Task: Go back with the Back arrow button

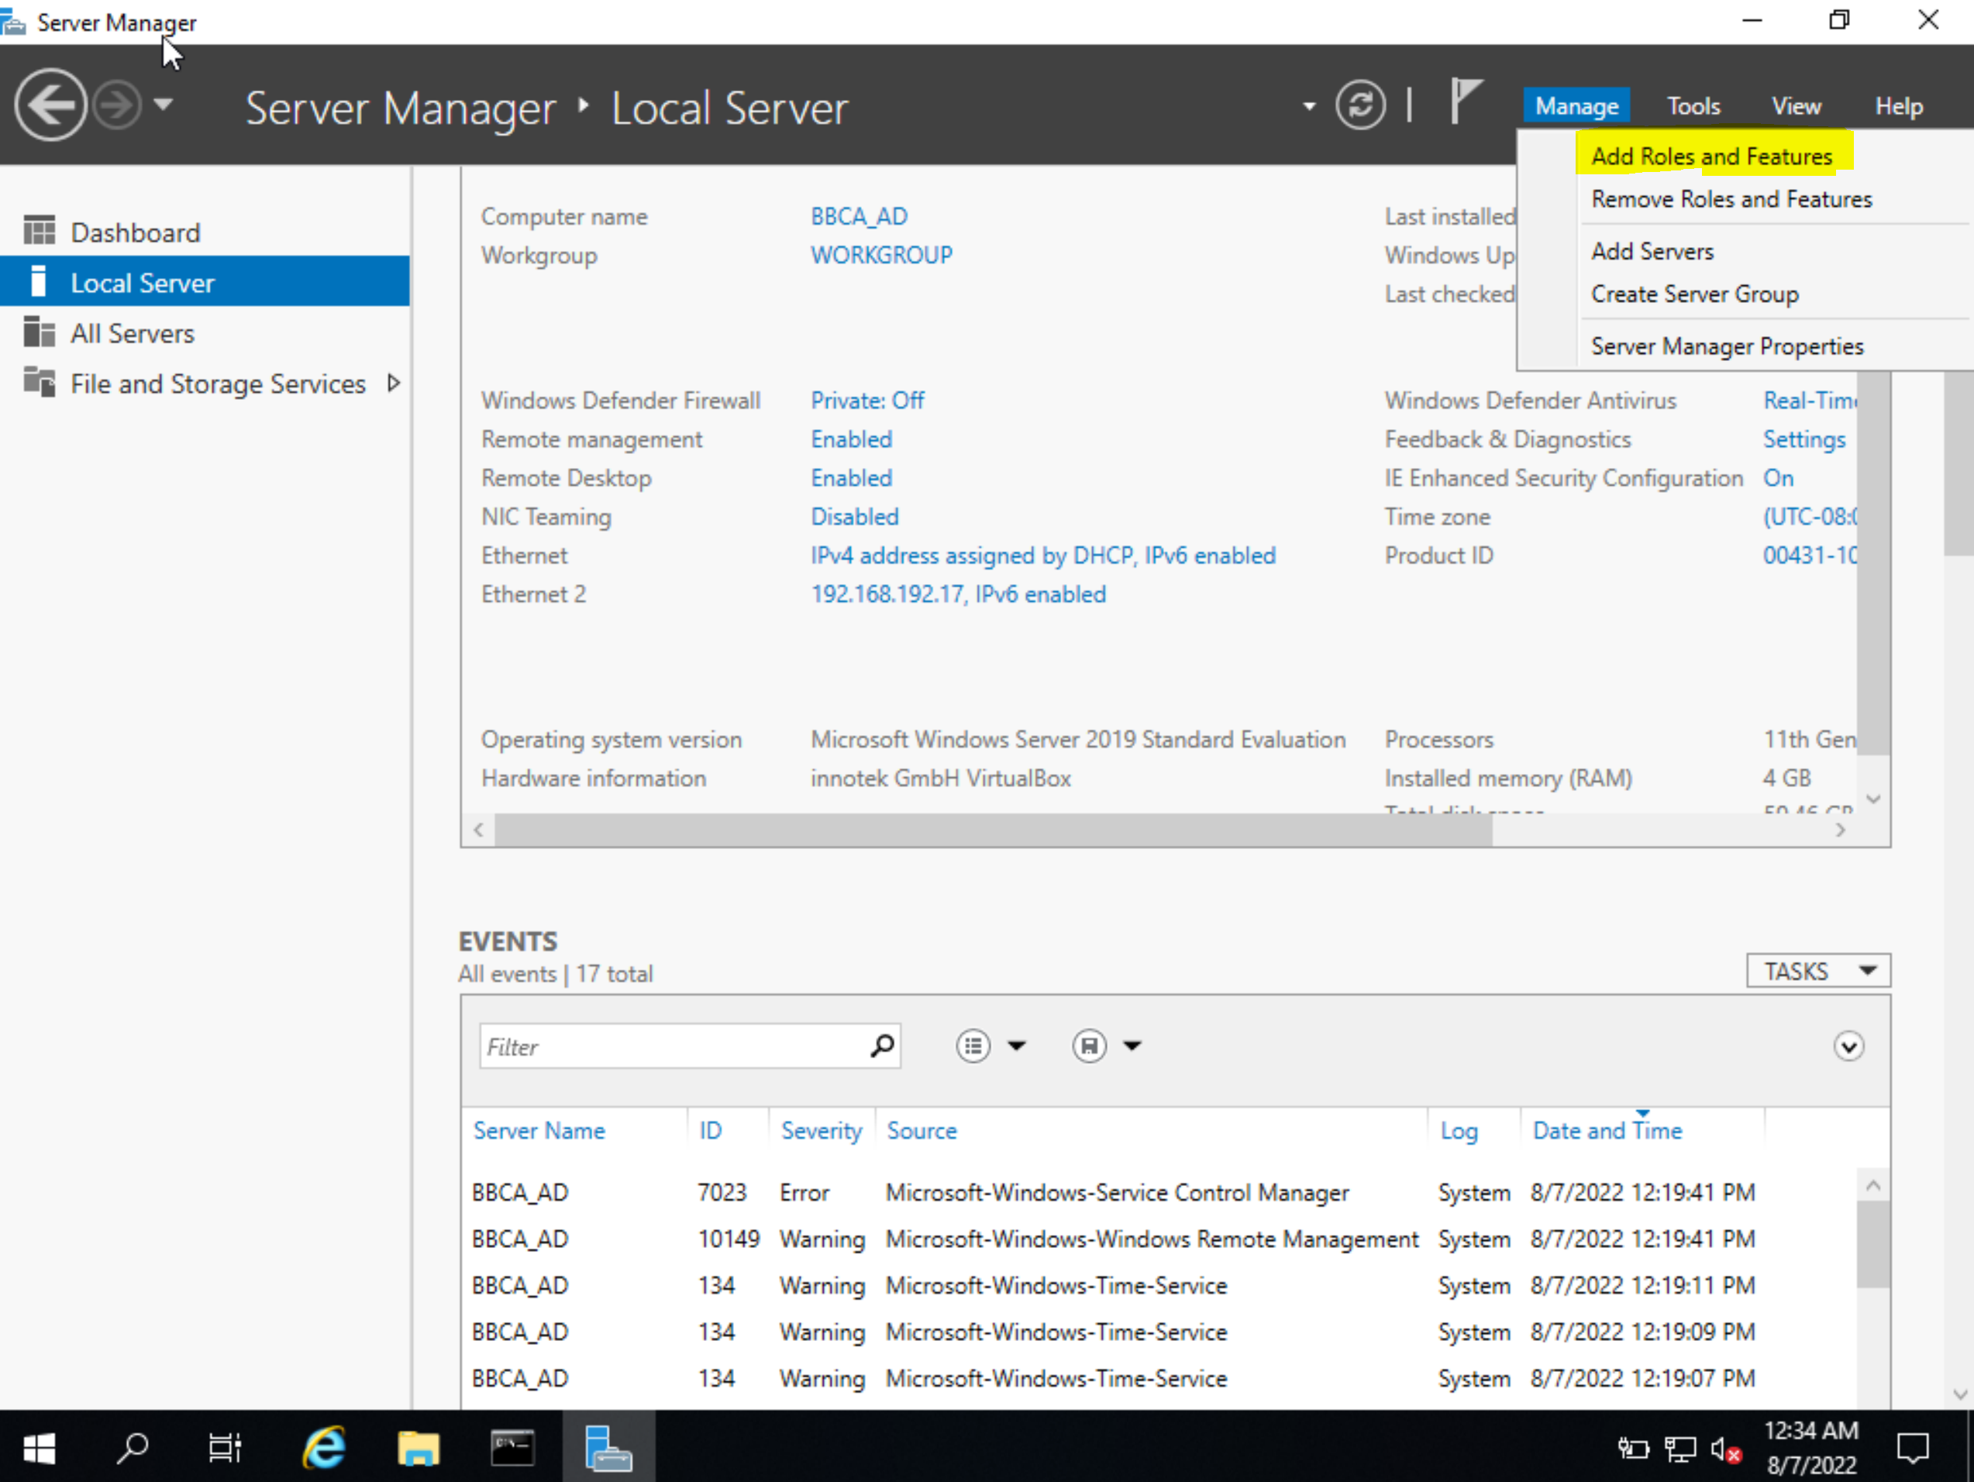Action: pyautogui.click(x=50, y=105)
